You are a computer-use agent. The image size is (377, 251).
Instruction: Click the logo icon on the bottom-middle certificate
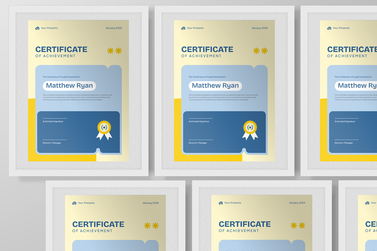[221, 203]
